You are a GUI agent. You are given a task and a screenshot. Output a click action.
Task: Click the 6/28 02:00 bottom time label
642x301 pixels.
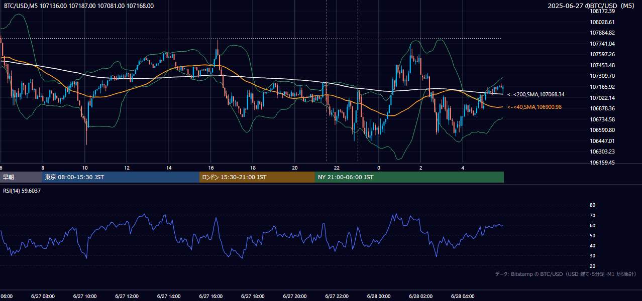point(420,296)
